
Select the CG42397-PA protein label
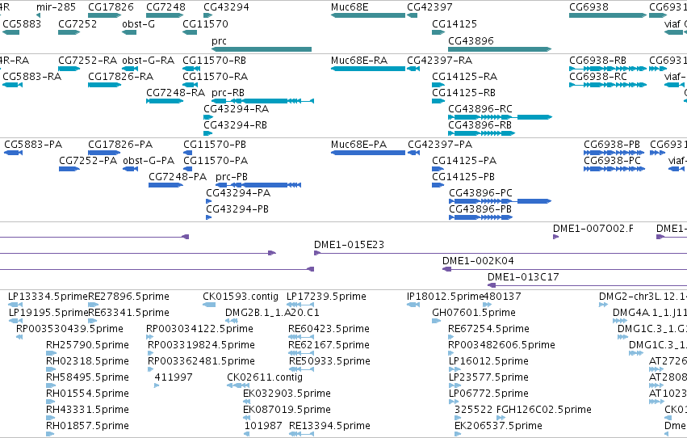440,144
